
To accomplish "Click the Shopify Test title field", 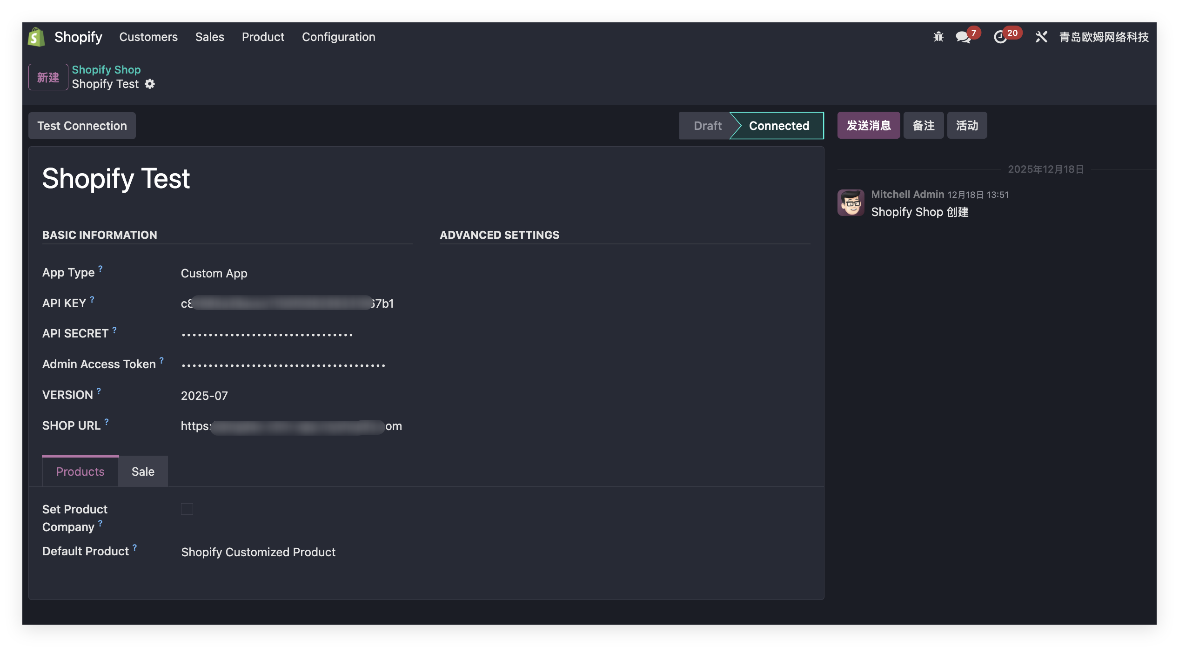I will (116, 178).
